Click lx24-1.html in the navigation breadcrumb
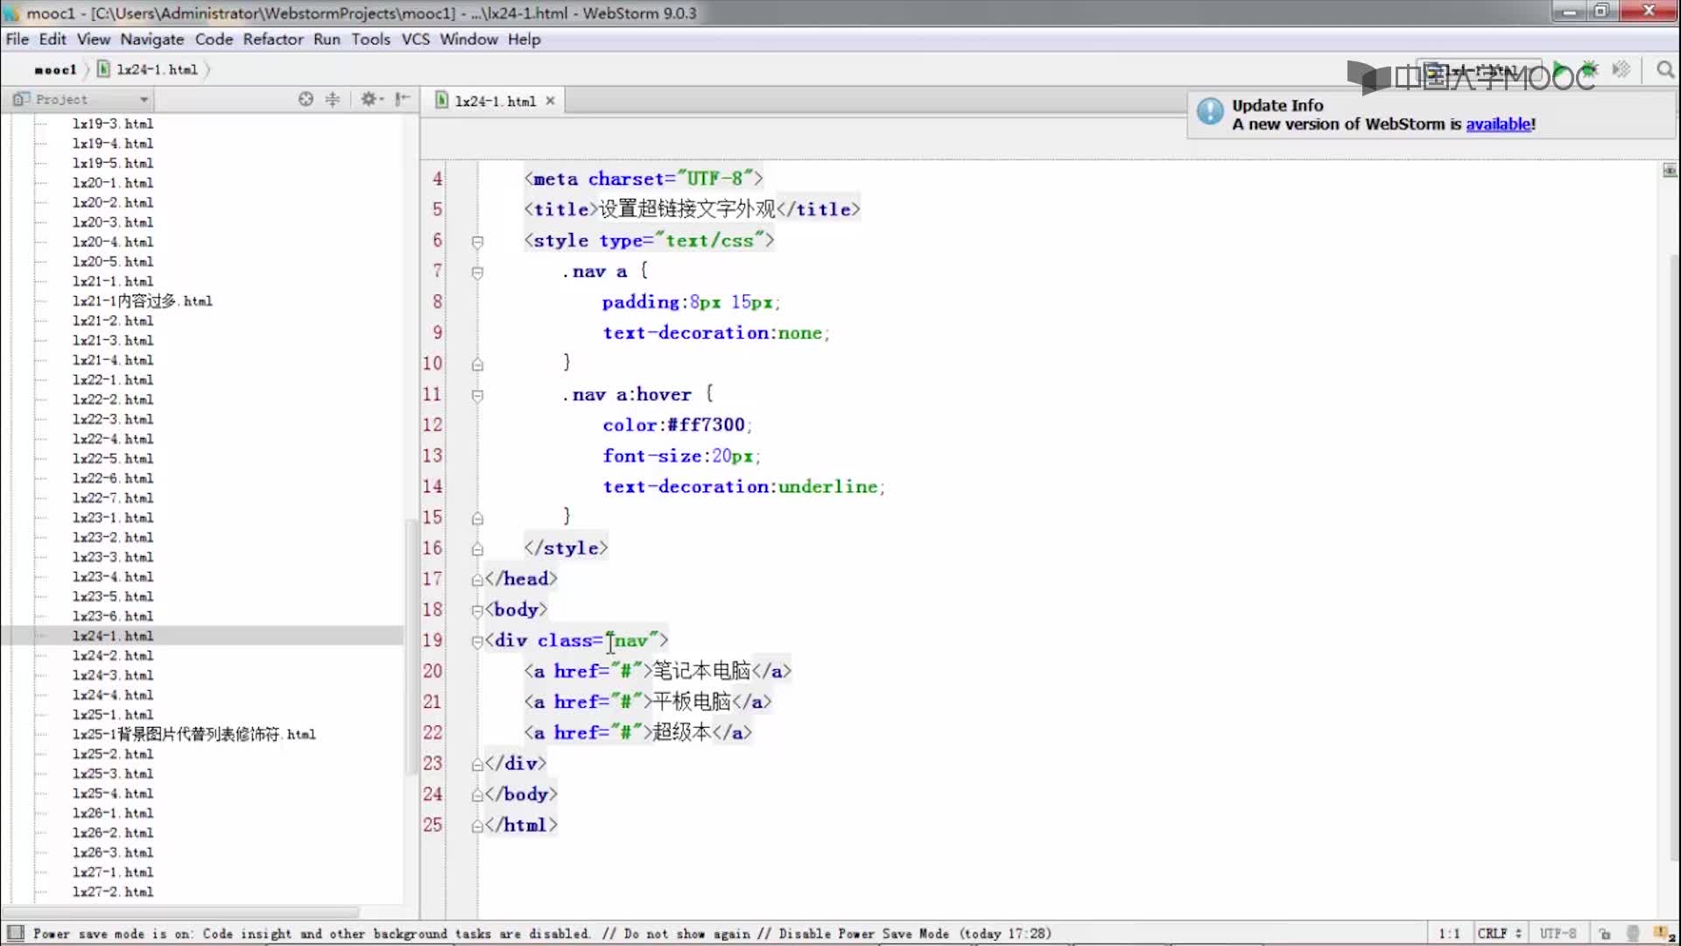This screenshot has width=1681, height=946. coord(148,69)
